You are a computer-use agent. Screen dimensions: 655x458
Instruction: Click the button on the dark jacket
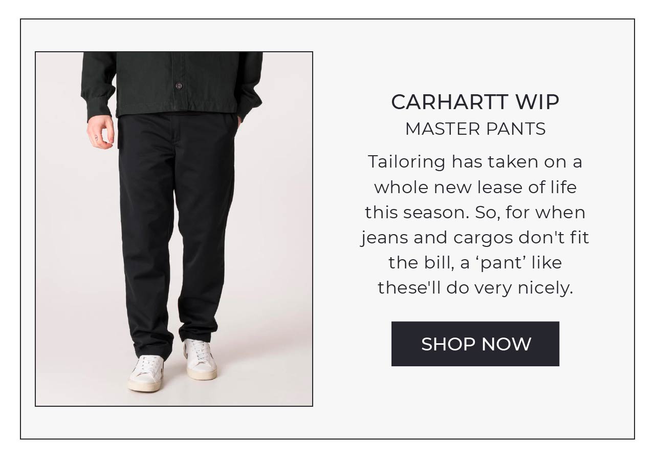pyautogui.click(x=179, y=85)
